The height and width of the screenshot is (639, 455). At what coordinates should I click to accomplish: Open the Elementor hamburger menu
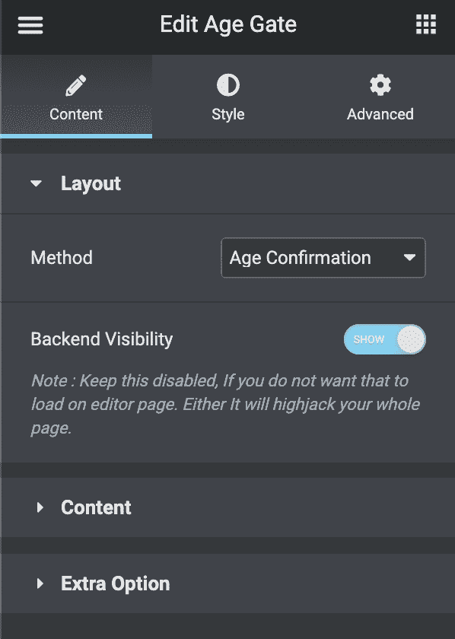(30, 24)
